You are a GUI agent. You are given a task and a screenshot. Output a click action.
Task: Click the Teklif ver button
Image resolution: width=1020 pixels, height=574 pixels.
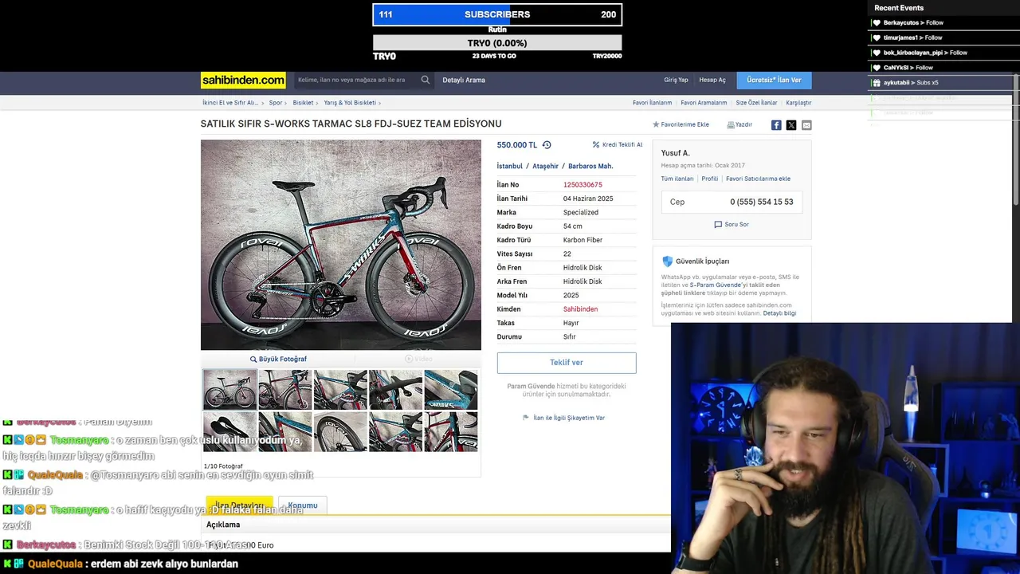pos(567,363)
